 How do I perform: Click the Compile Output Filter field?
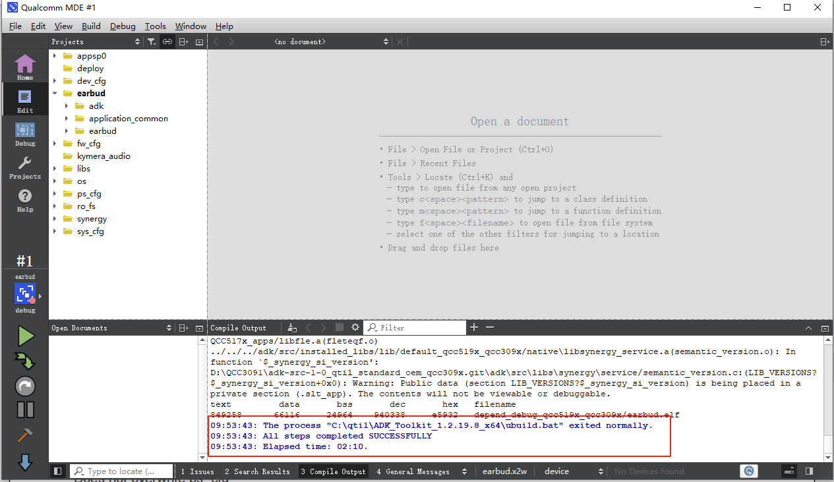tap(415, 328)
